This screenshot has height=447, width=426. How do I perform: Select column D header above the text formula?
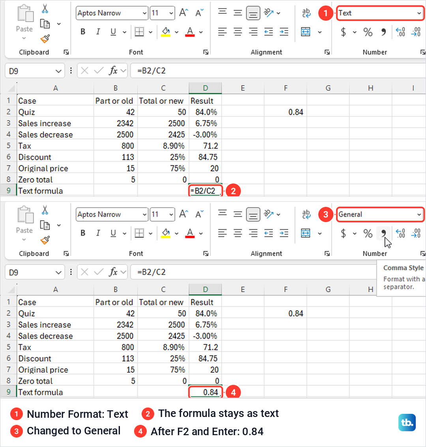click(206, 88)
